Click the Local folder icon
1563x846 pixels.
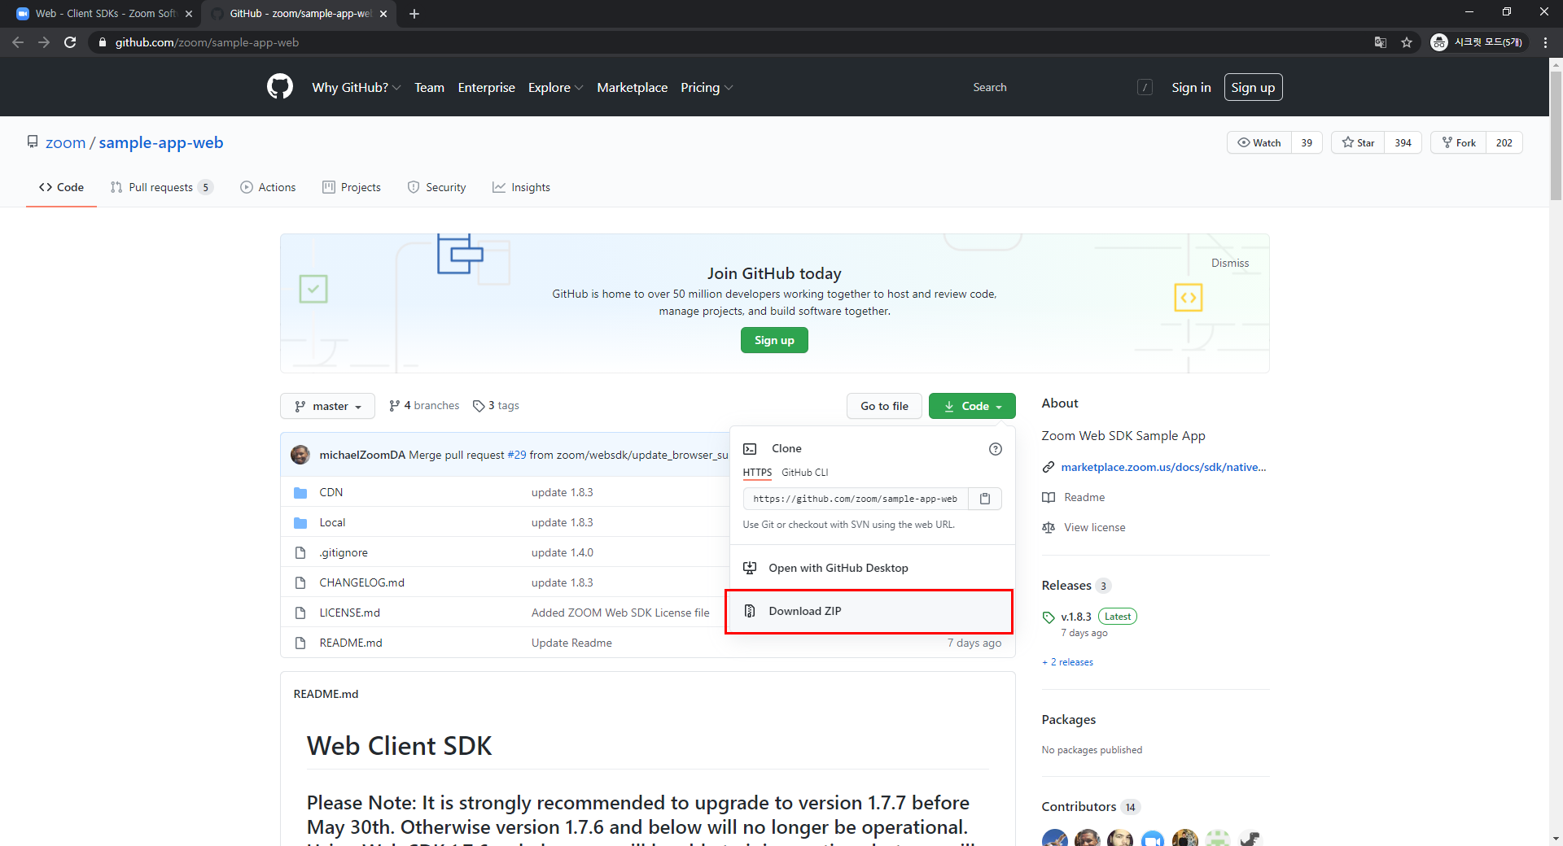(x=300, y=522)
